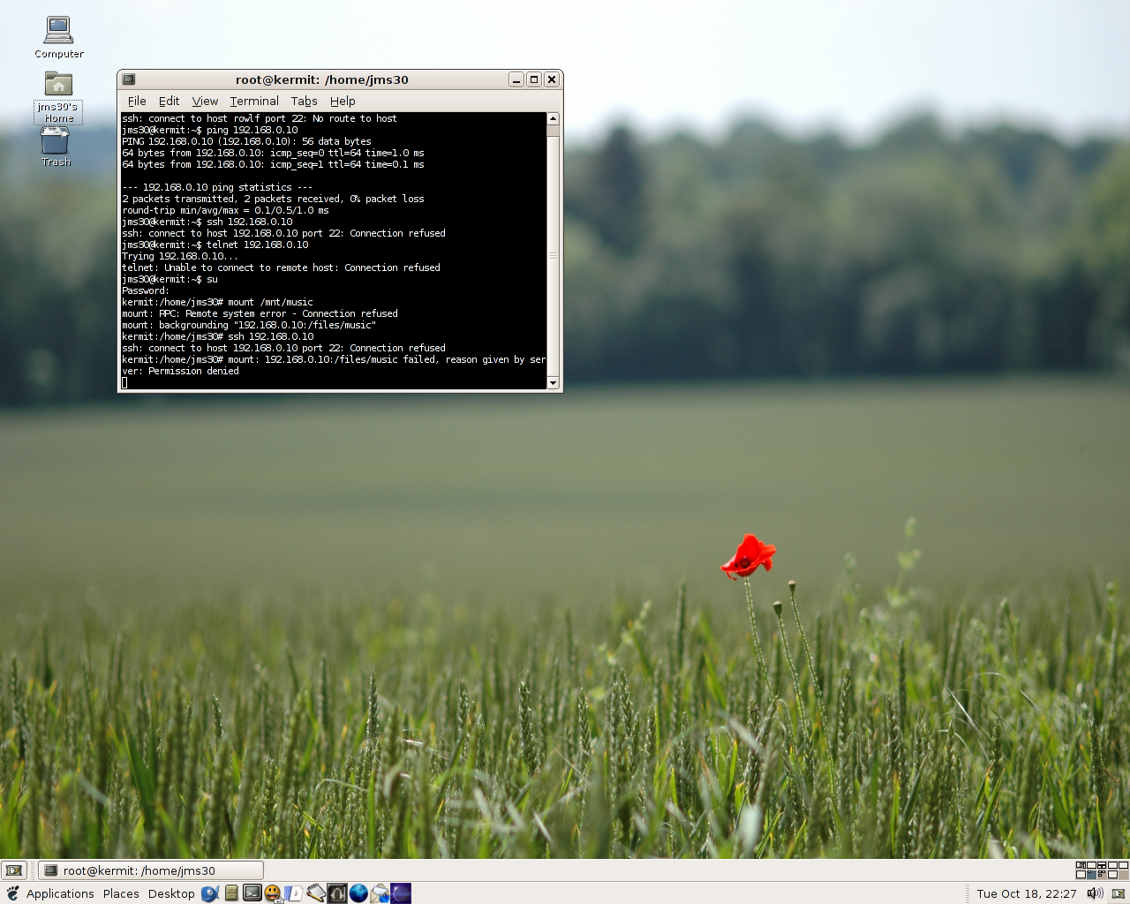The image size is (1130, 904).
Task: Click the Show Desktop button beside the window list
Action: (x=14, y=870)
